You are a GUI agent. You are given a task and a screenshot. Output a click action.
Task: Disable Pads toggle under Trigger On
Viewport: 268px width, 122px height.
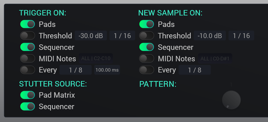click(x=27, y=24)
